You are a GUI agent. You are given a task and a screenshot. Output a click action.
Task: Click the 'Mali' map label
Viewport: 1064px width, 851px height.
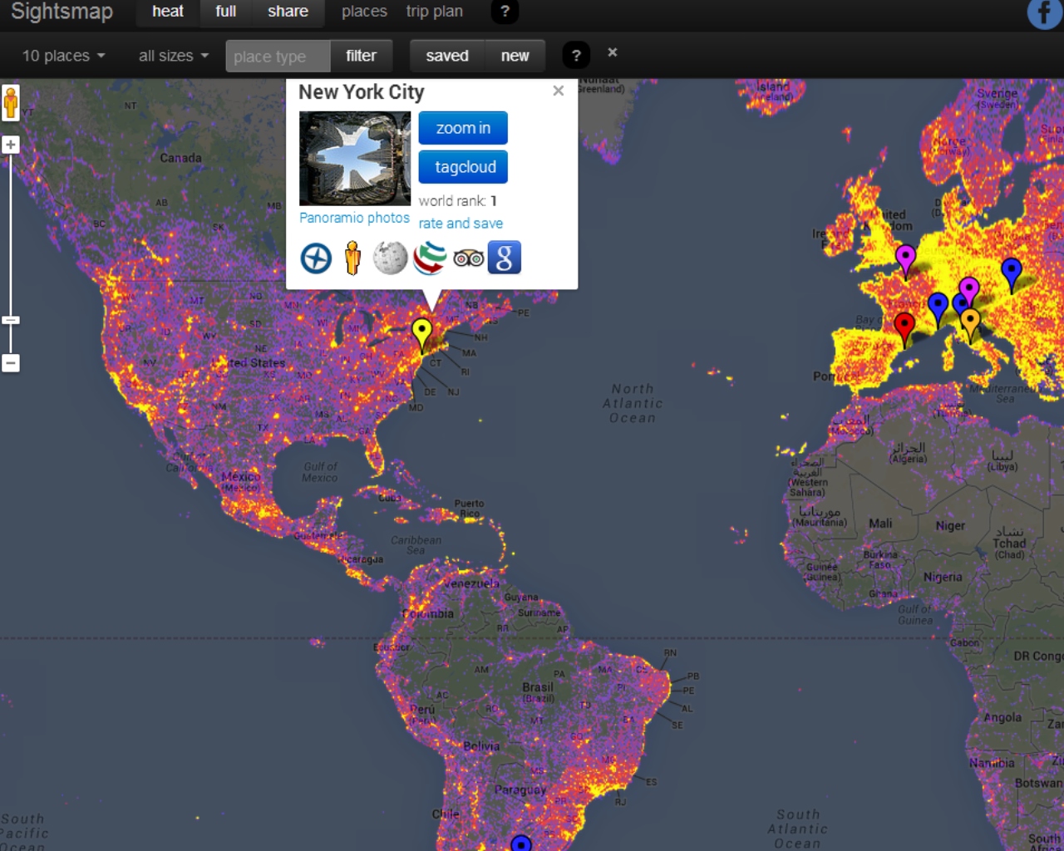pos(880,524)
